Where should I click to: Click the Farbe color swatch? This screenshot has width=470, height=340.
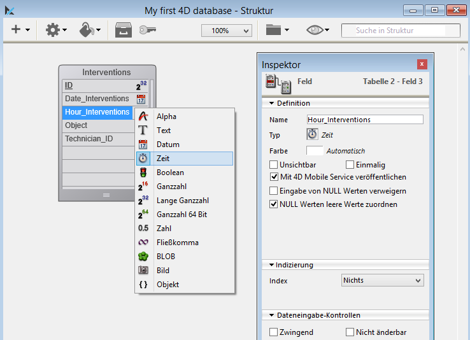(315, 151)
